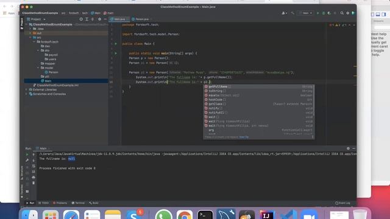Expand the .idea folder in tree
Image resolution: width=390 pixels, height=219 pixels.
30,29
